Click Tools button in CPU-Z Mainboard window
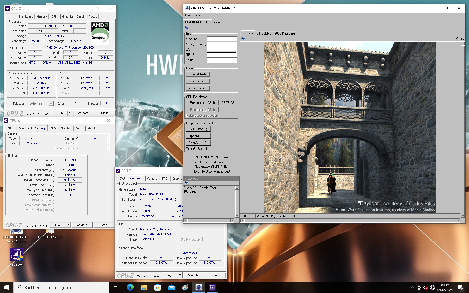The image size is (469, 293). [x=170, y=275]
